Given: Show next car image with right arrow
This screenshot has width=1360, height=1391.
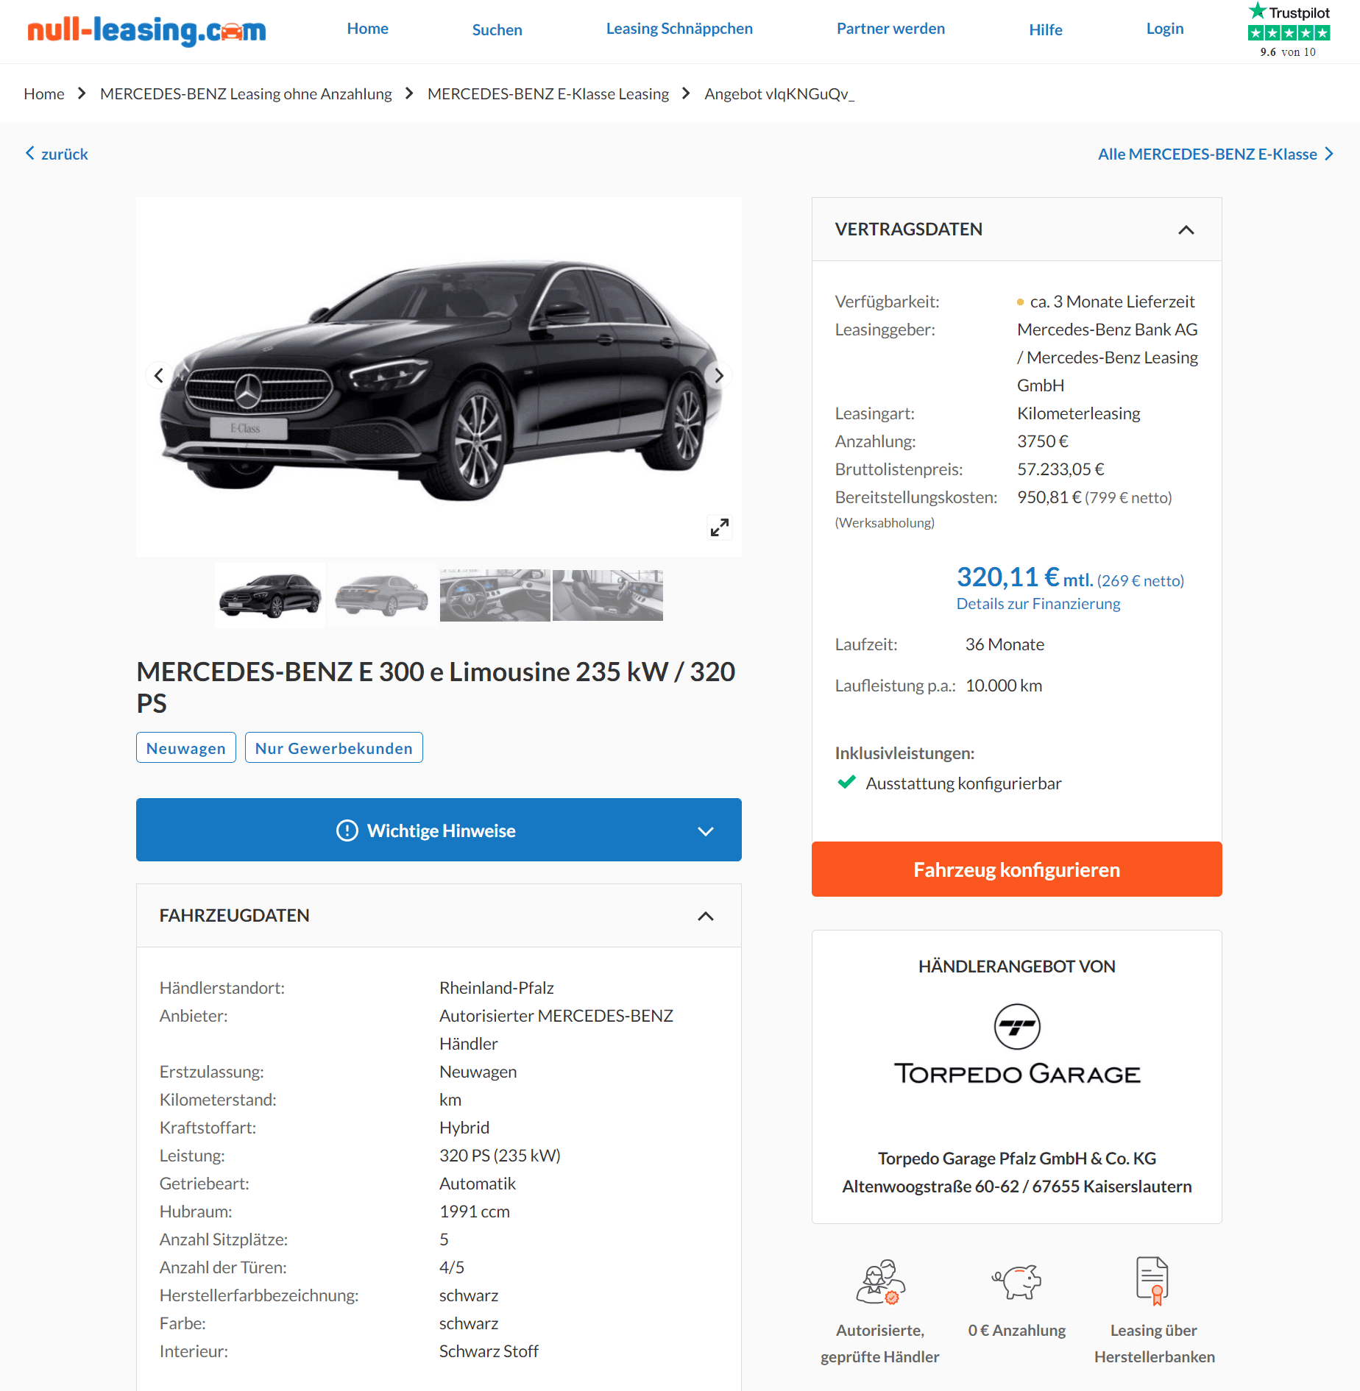Looking at the screenshot, I should (x=718, y=375).
